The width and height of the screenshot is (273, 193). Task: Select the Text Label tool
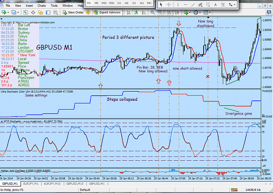click(x=223, y=5)
